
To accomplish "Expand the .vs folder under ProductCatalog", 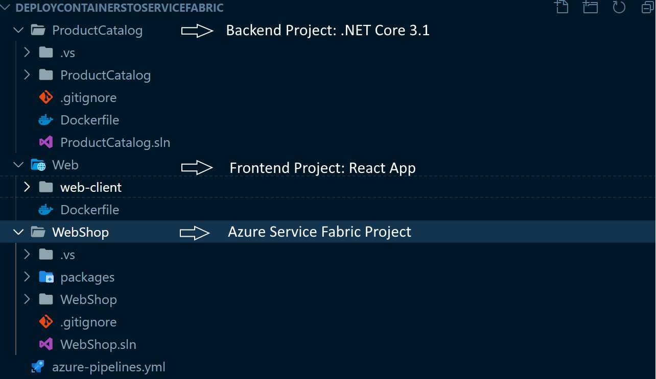I will click(27, 52).
